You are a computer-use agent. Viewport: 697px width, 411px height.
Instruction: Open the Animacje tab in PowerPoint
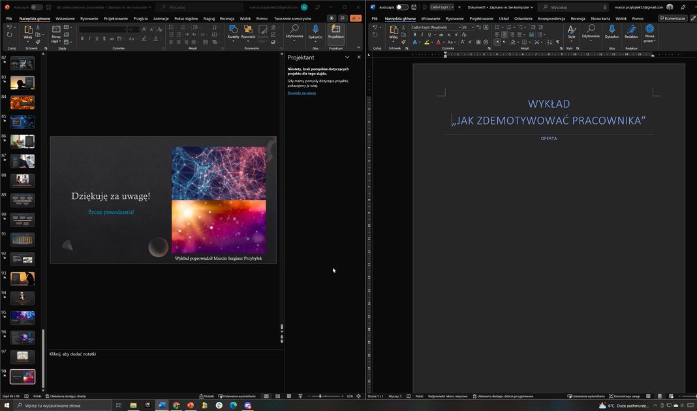coord(161,19)
